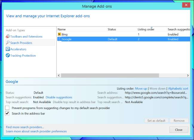Close the Manage Add-ons window
Screen dimensions: 194x140
pos(186,5)
